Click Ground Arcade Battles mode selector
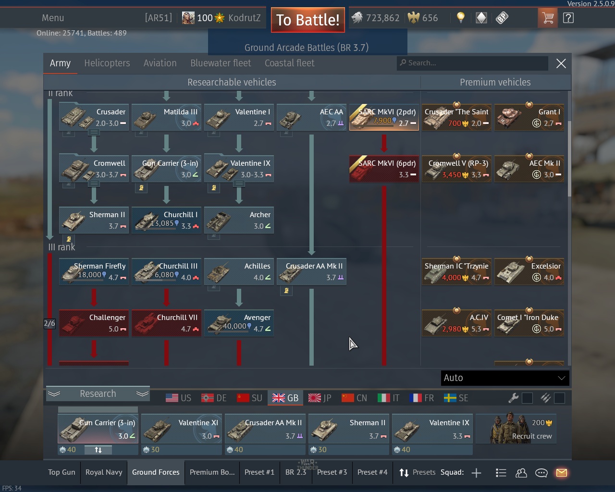Screen dimensions: 615x492 tap(307, 48)
